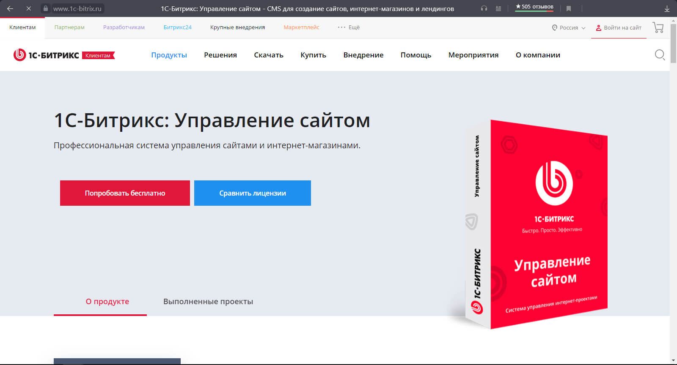Click the 1С-Битрикс logo
677x365 pixels.
click(46, 55)
